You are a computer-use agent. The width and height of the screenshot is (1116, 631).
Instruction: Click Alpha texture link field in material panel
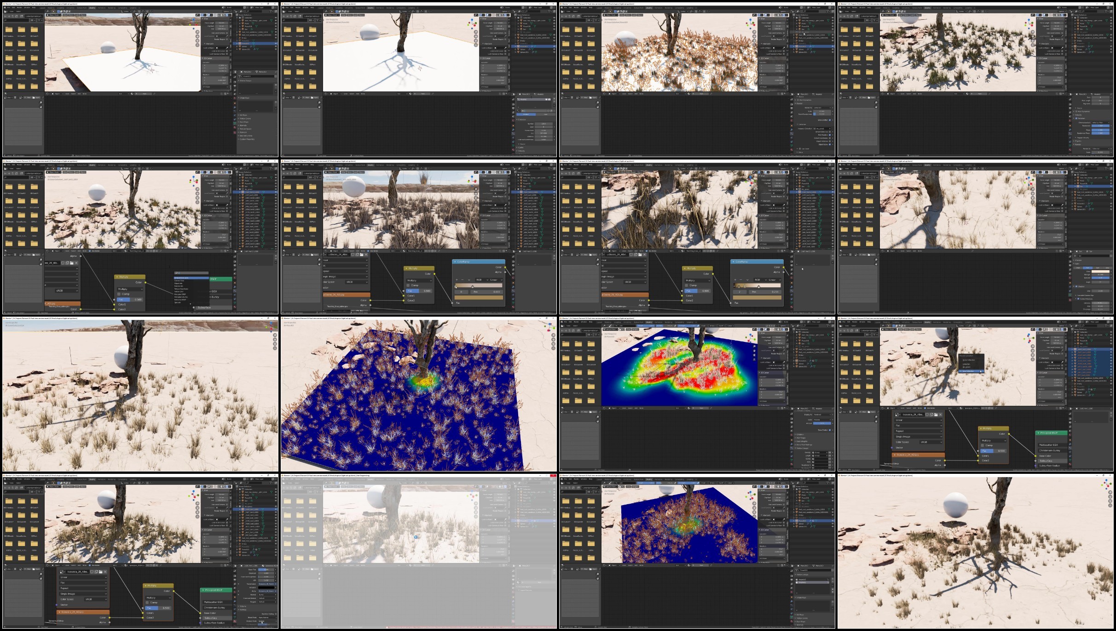[x=267, y=591]
